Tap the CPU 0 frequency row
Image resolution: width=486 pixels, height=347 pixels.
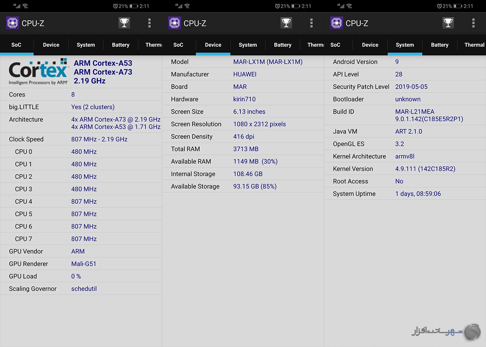(81, 152)
